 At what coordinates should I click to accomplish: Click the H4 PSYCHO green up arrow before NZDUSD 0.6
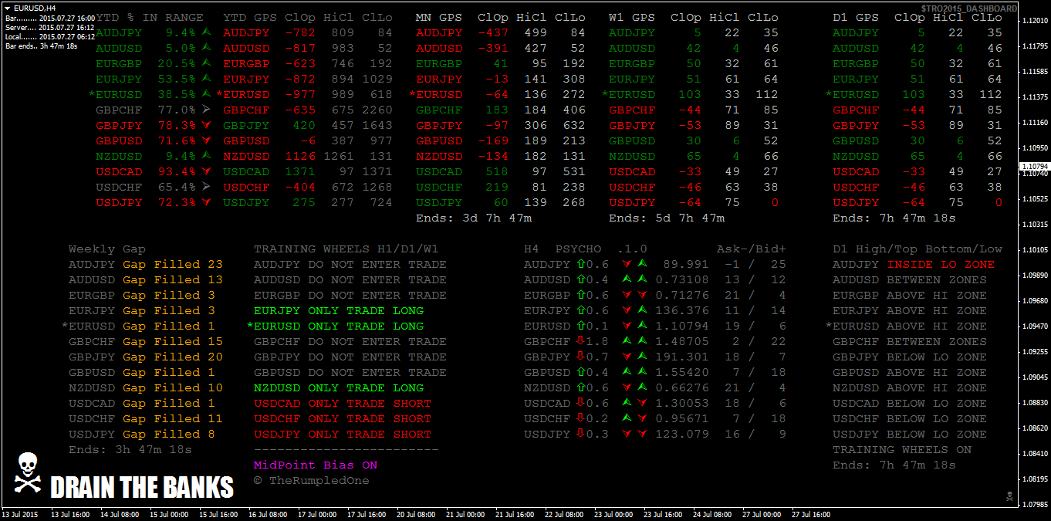tap(581, 387)
